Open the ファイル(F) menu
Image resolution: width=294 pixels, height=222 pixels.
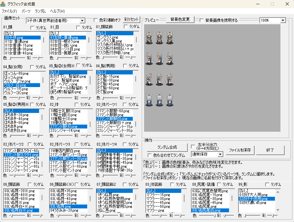click(x=9, y=11)
